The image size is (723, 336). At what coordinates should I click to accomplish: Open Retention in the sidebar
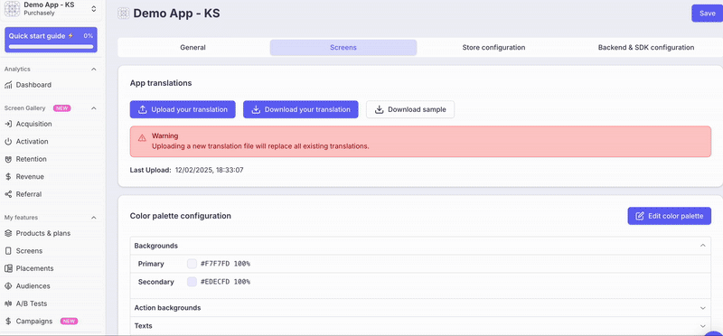31,159
